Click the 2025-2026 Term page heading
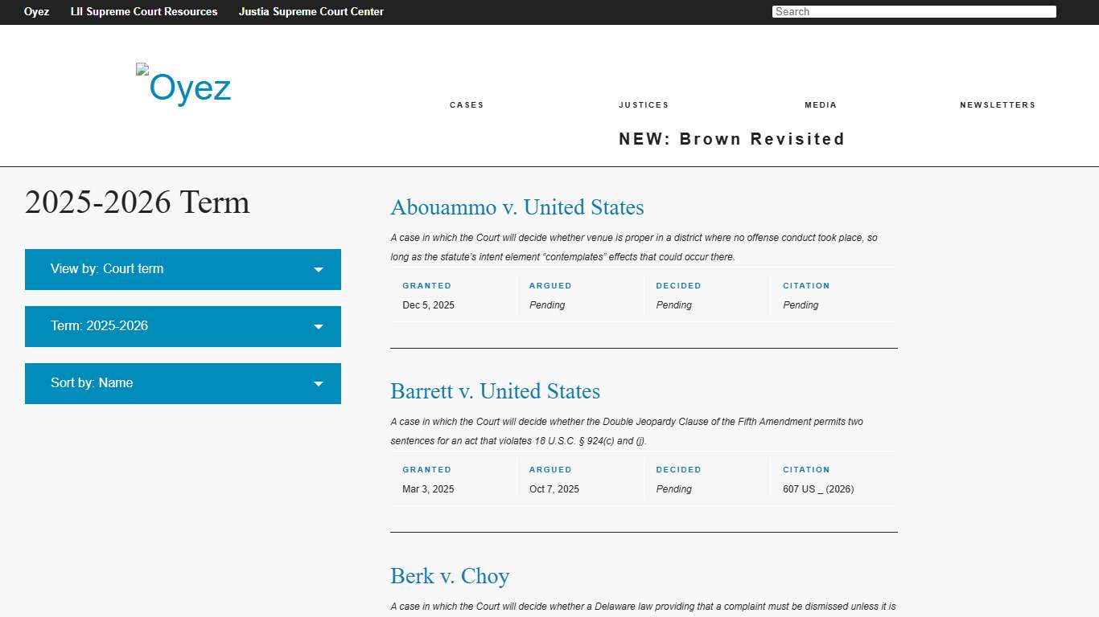Viewport: 1099px width, 617px height. (138, 202)
